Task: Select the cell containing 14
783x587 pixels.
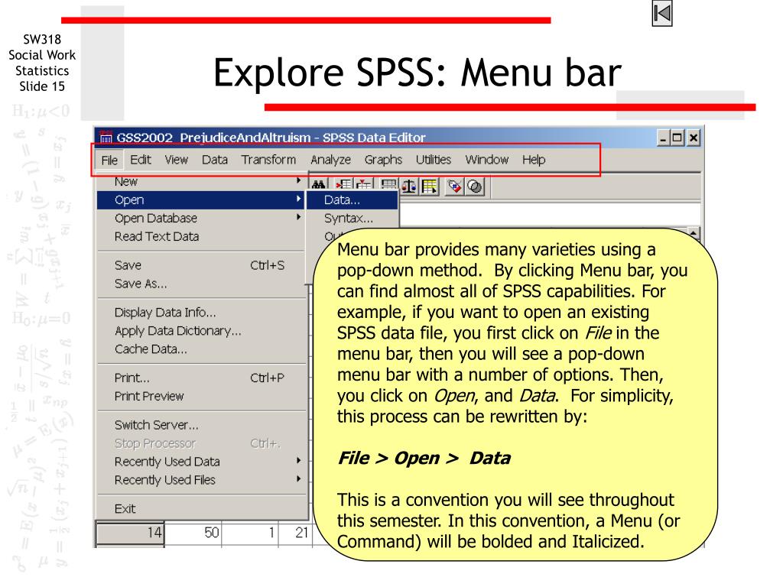Action: (130, 533)
